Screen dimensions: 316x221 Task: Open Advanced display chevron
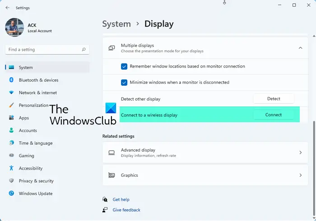tap(300, 152)
